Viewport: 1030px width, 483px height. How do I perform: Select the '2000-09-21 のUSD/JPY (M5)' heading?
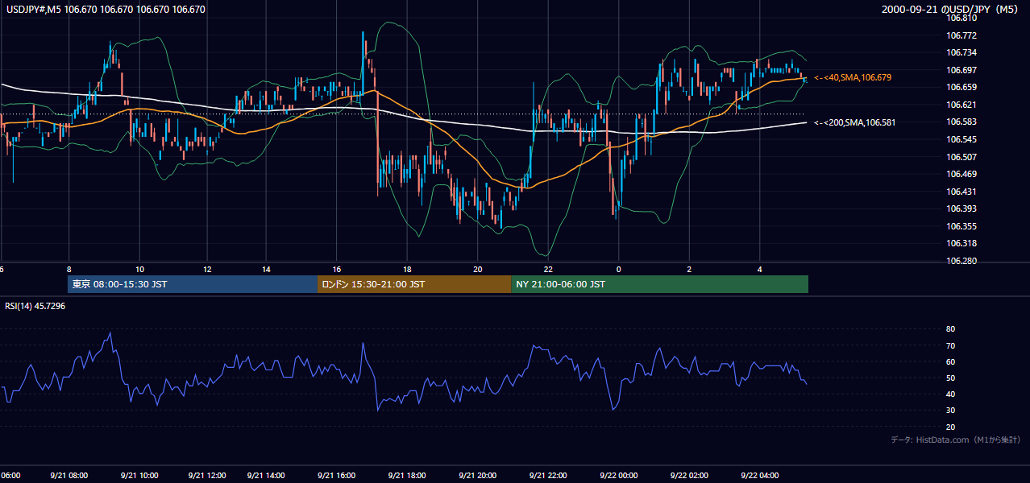pyautogui.click(x=951, y=10)
